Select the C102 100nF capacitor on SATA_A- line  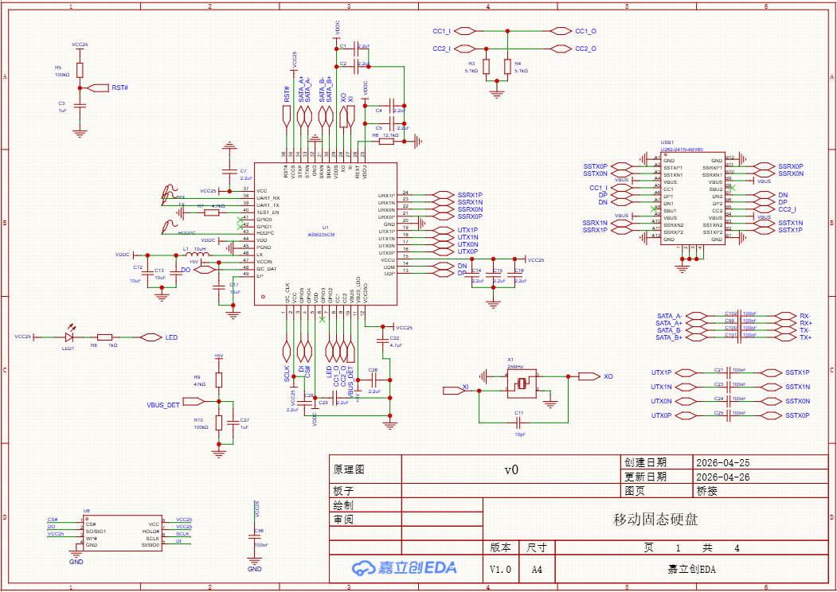point(739,316)
